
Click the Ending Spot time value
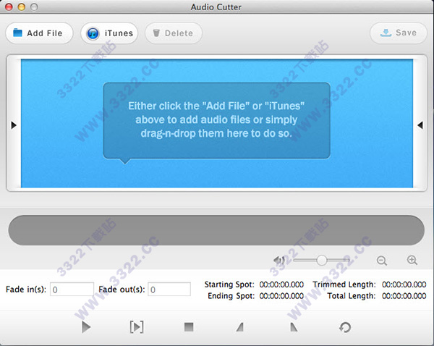pos(281,296)
